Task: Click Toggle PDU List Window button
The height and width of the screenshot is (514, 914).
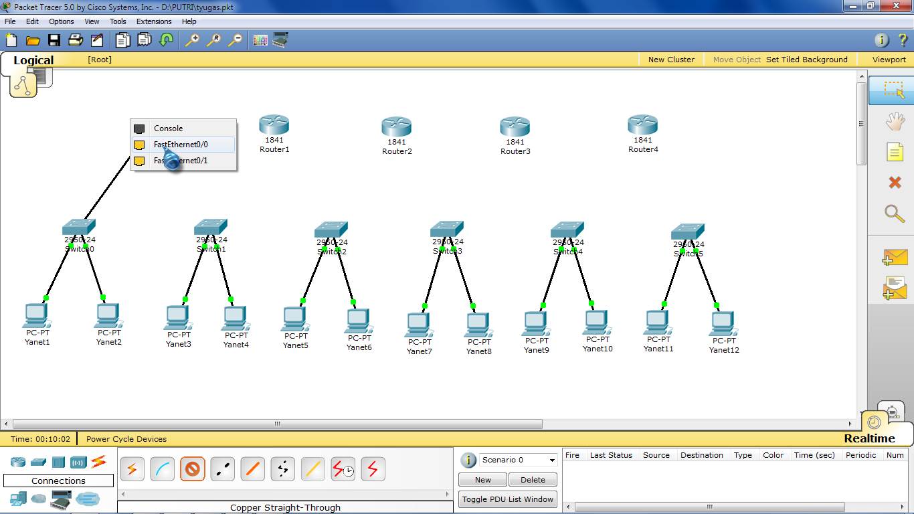Action: coord(508,499)
